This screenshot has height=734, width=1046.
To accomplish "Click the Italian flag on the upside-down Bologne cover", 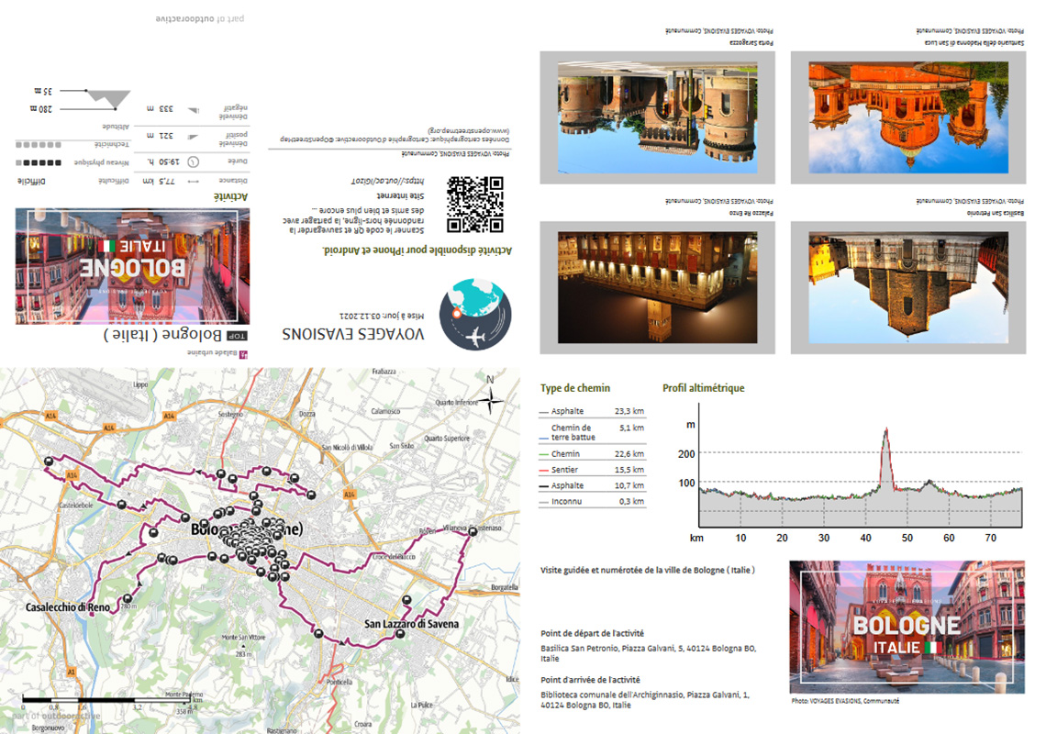I will point(106,246).
